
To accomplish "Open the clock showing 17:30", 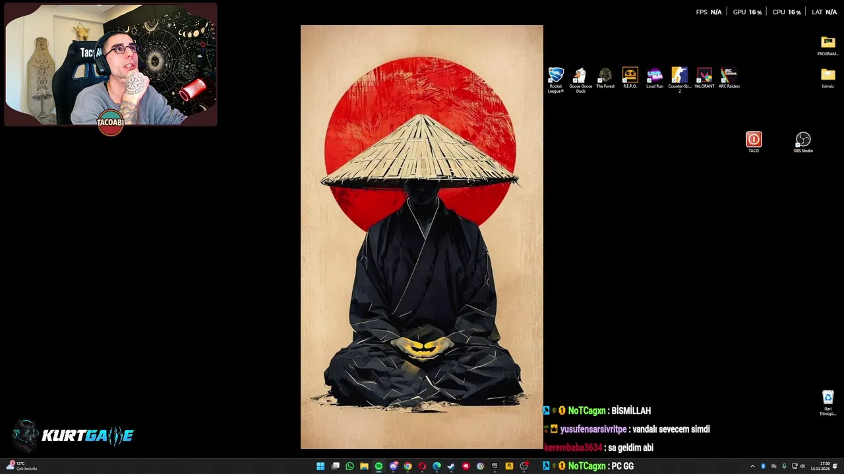I will 820,466.
